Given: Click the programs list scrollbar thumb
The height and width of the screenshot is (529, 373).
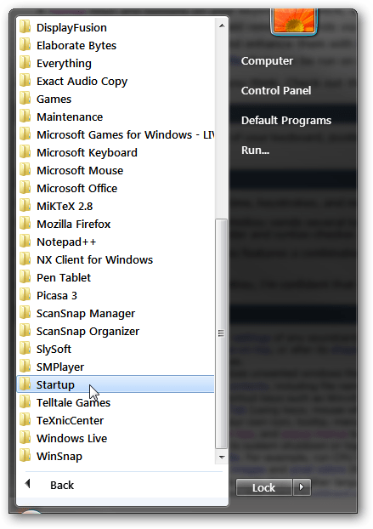Looking at the screenshot, I should tap(222, 333).
